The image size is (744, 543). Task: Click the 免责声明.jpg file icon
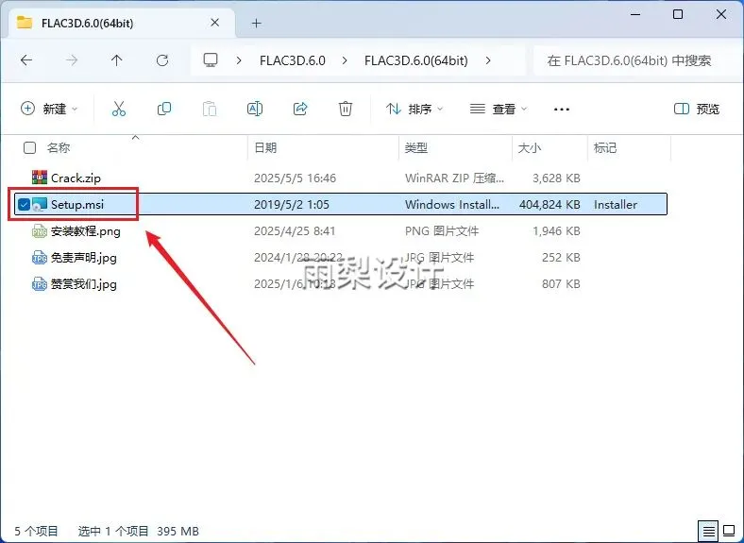[40, 258]
